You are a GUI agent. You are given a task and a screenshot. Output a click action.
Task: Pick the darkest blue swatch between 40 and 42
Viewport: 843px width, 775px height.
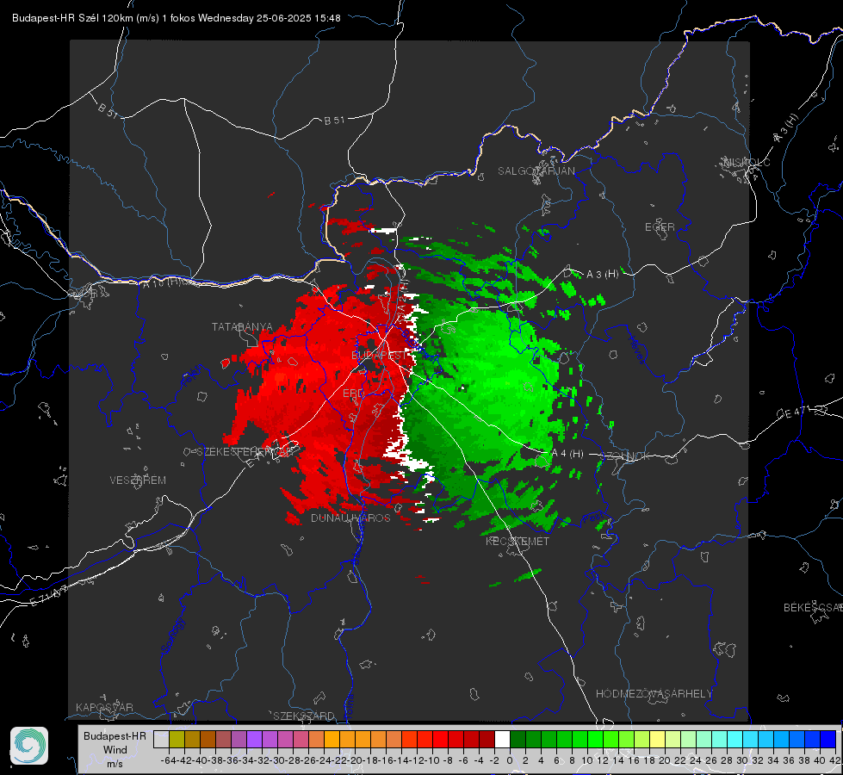click(828, 740)
